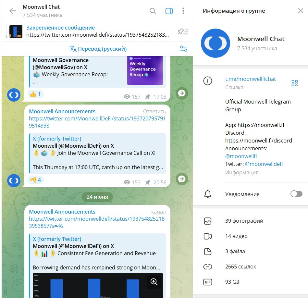Click the notifications bell icon

pyautogui.click(x=208, y=194)
